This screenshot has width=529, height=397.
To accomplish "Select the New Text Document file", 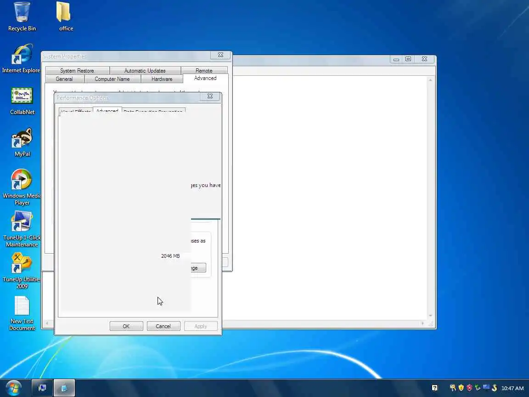I will [x=22, y=313].
